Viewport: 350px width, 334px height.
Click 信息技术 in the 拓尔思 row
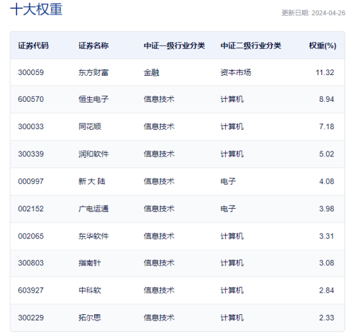pos(159,317)
